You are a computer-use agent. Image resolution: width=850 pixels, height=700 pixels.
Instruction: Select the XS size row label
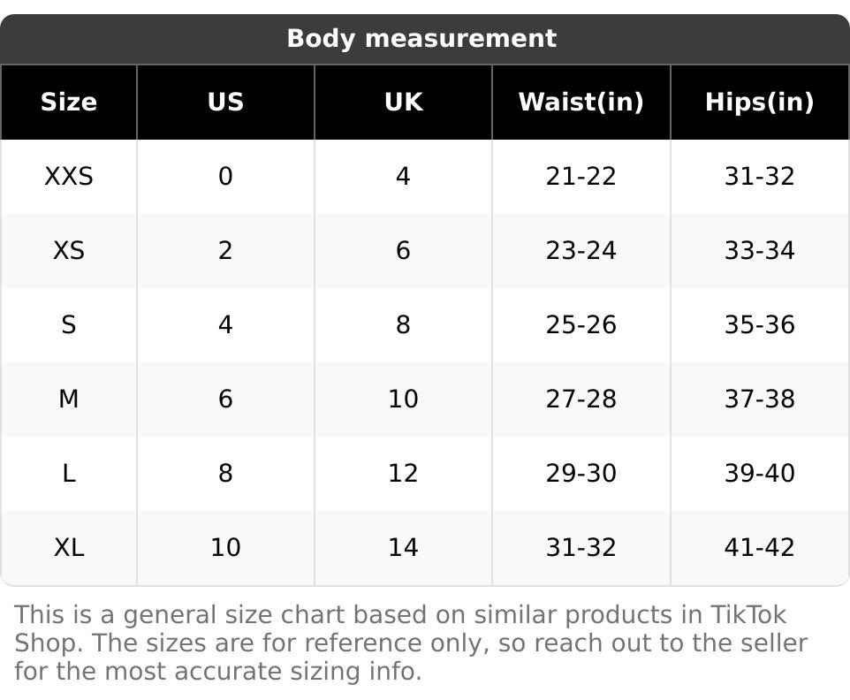point(69,251)
